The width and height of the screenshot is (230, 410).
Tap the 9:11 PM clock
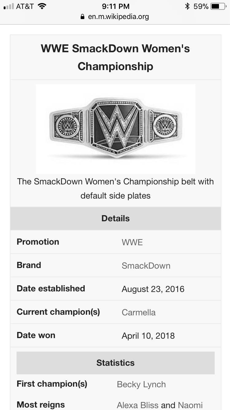coord(115,6)
